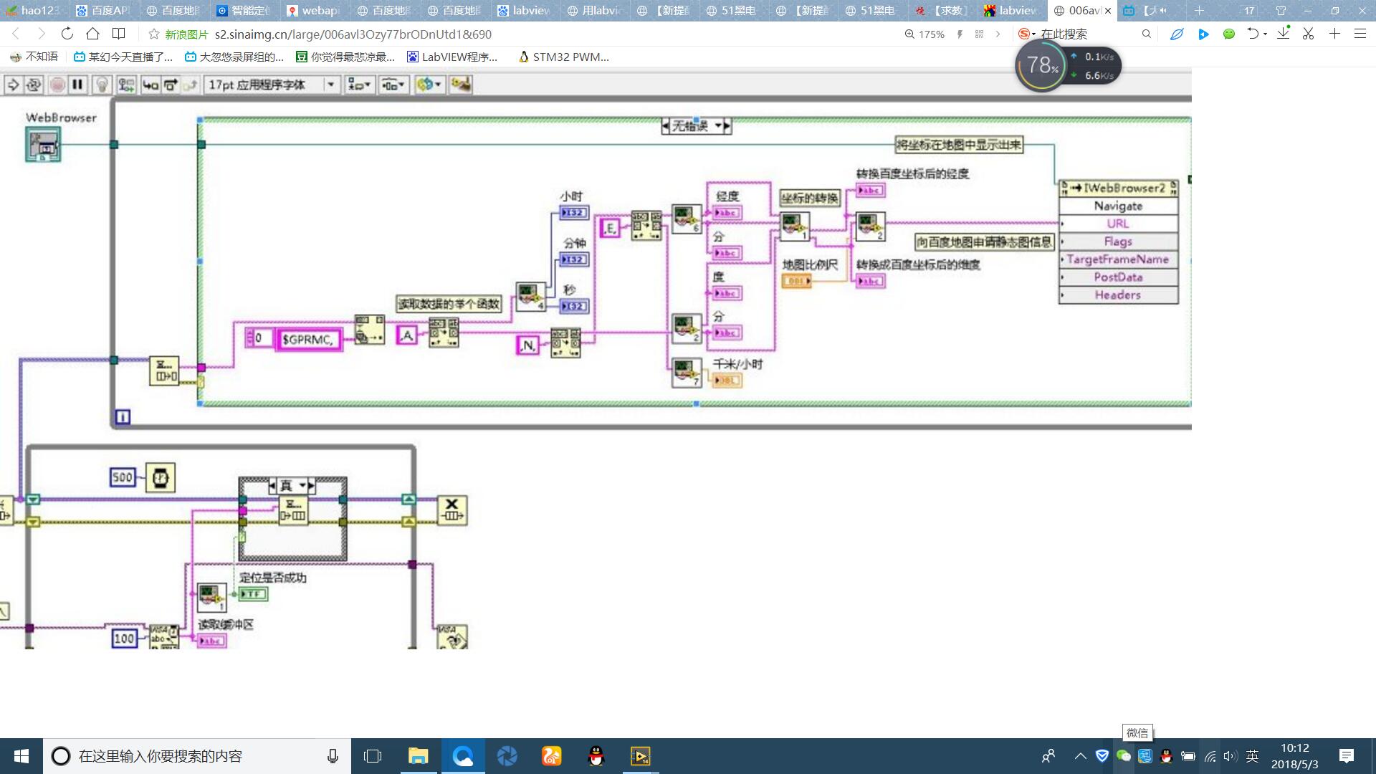Click the Flags row of IWebBrowser2 node

[1118, 242]
